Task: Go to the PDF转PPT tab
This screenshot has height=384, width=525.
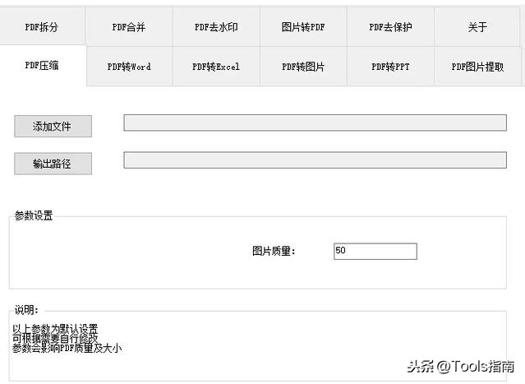Action: (391, 67)
